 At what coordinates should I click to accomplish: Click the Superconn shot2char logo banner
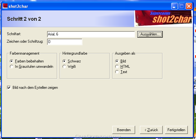pos(163,19)
